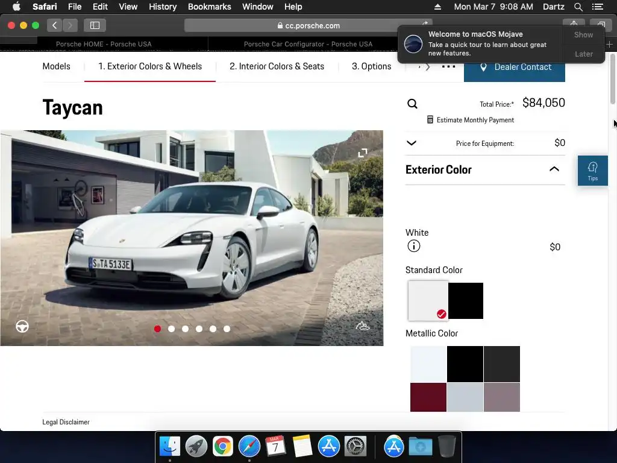Expand car image to fullscreen
The width and height of the screenshot is (617, 463).
click(x=362, y=153)
